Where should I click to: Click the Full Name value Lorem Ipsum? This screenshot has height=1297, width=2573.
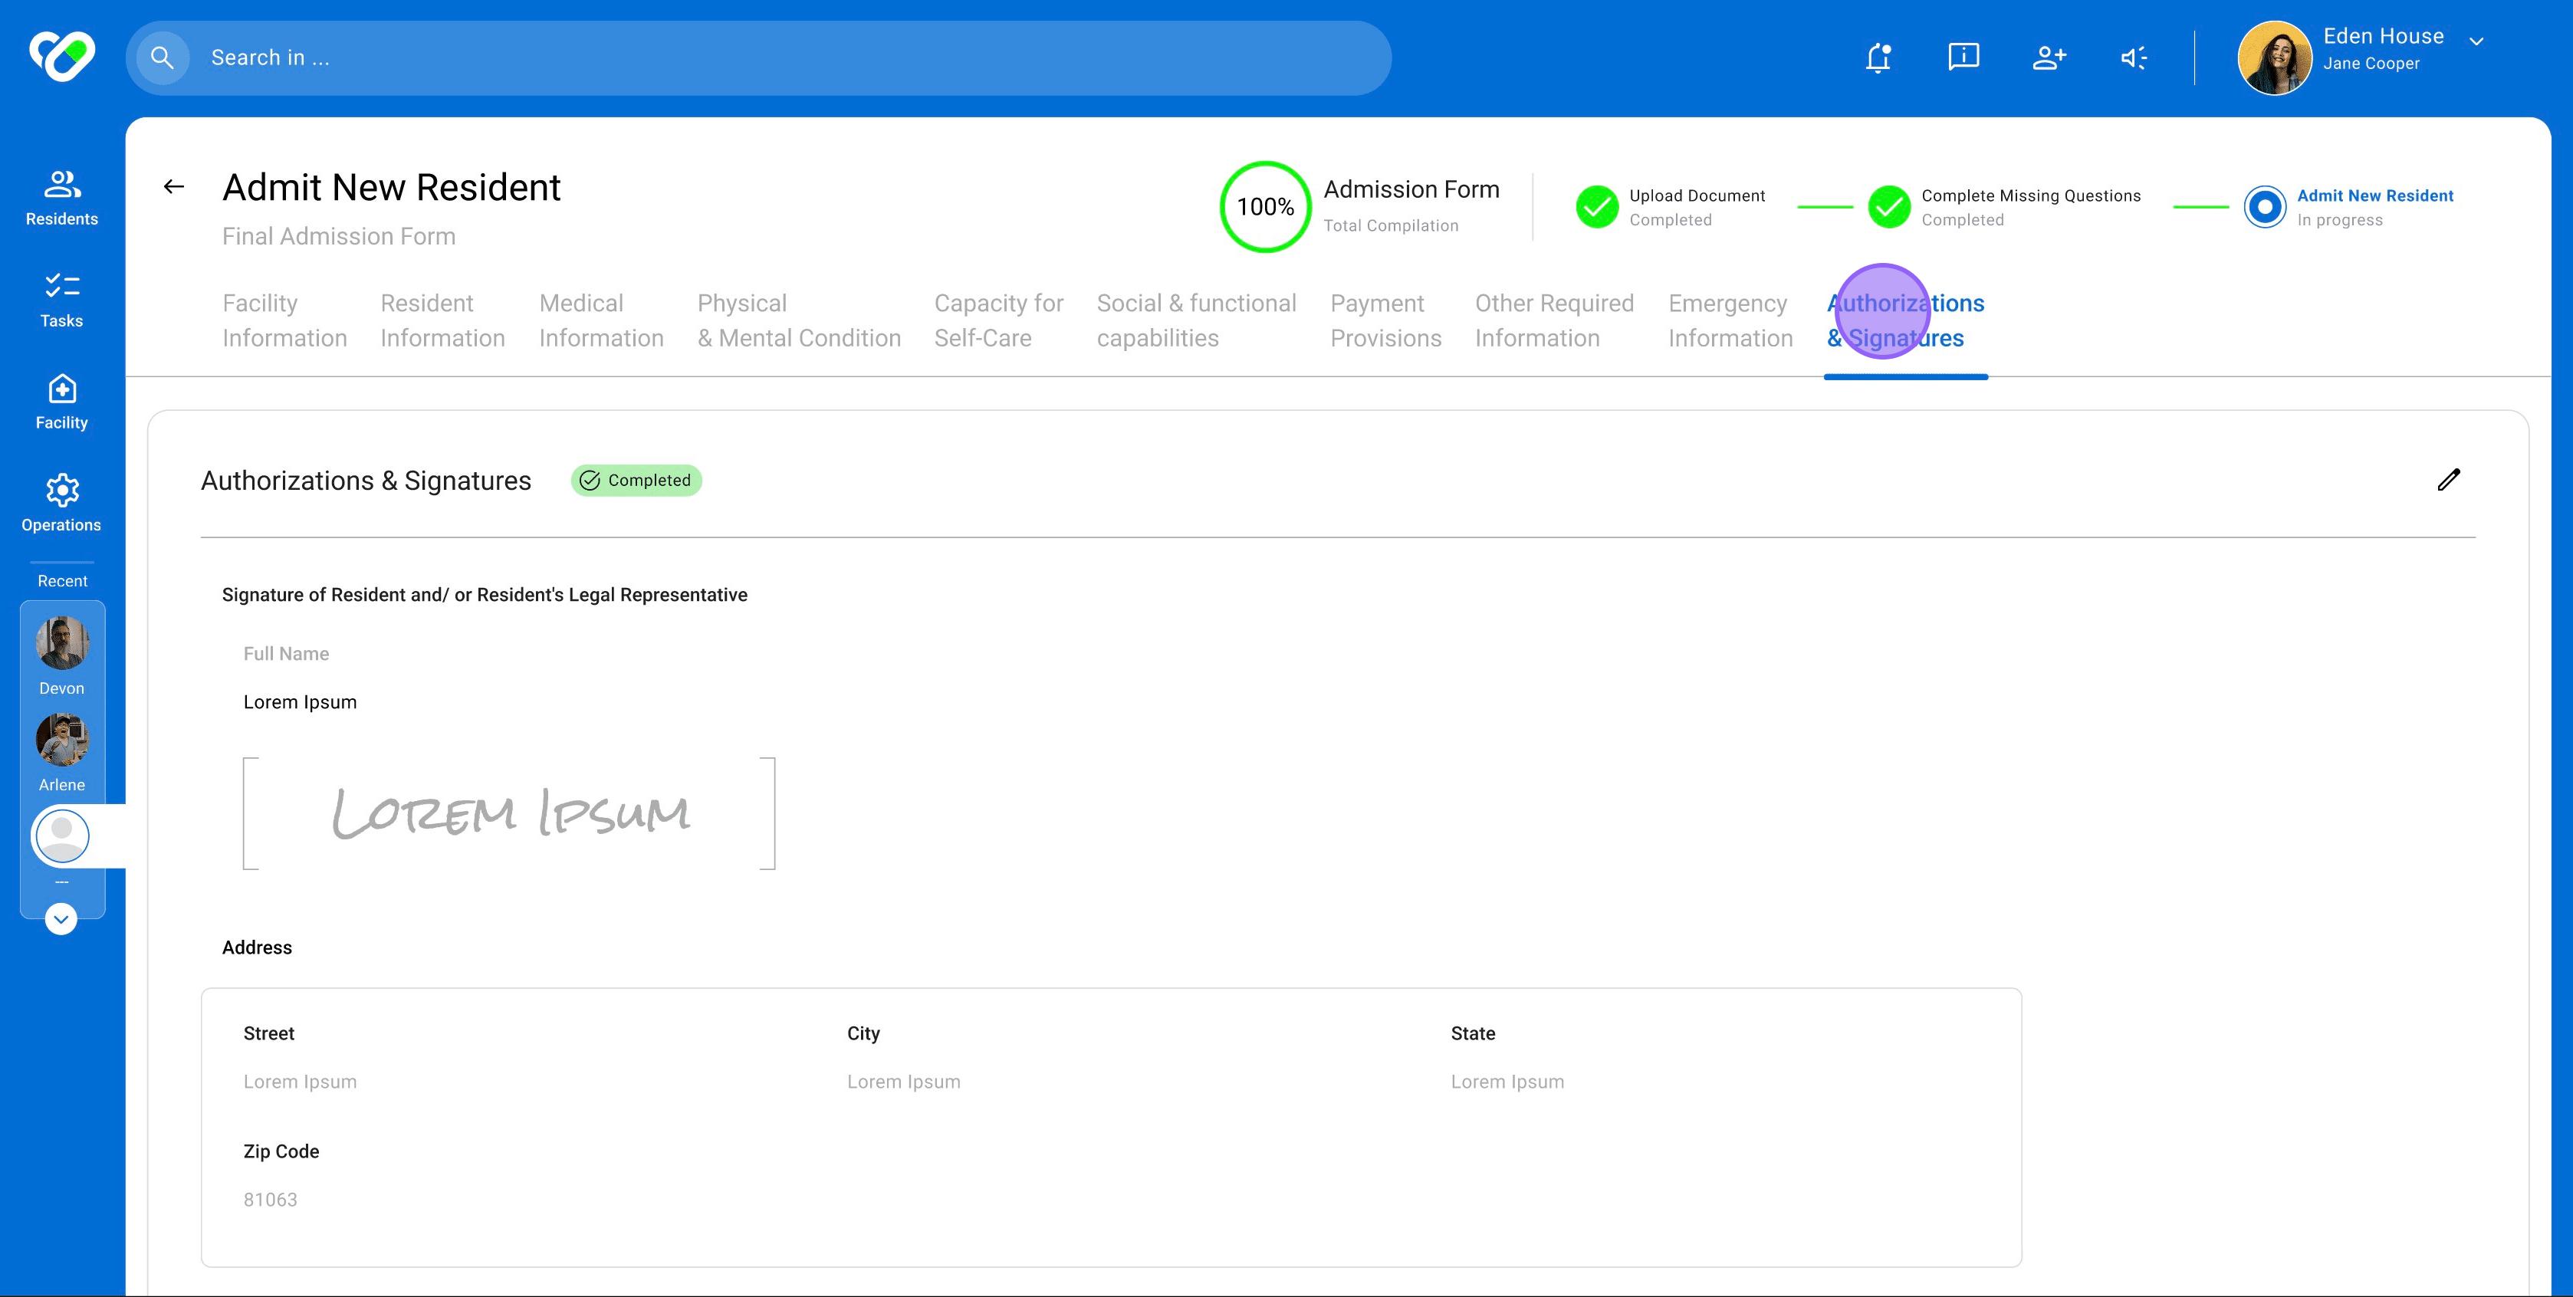(300, 702)
